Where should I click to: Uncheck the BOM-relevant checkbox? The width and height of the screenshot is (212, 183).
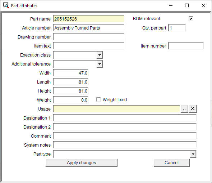coord(191,18)
